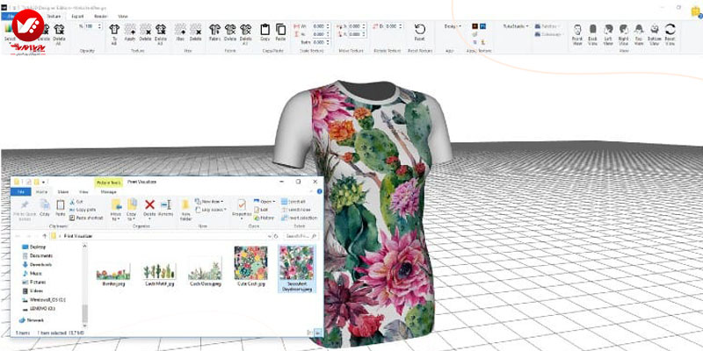Open the Export ribbon tab

77,17
